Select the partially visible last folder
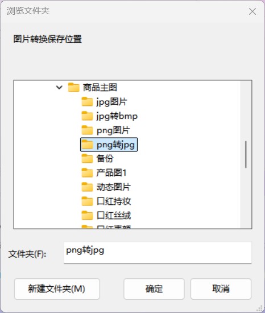The width and height of the screenshot is (265, 313). [106, 226]
